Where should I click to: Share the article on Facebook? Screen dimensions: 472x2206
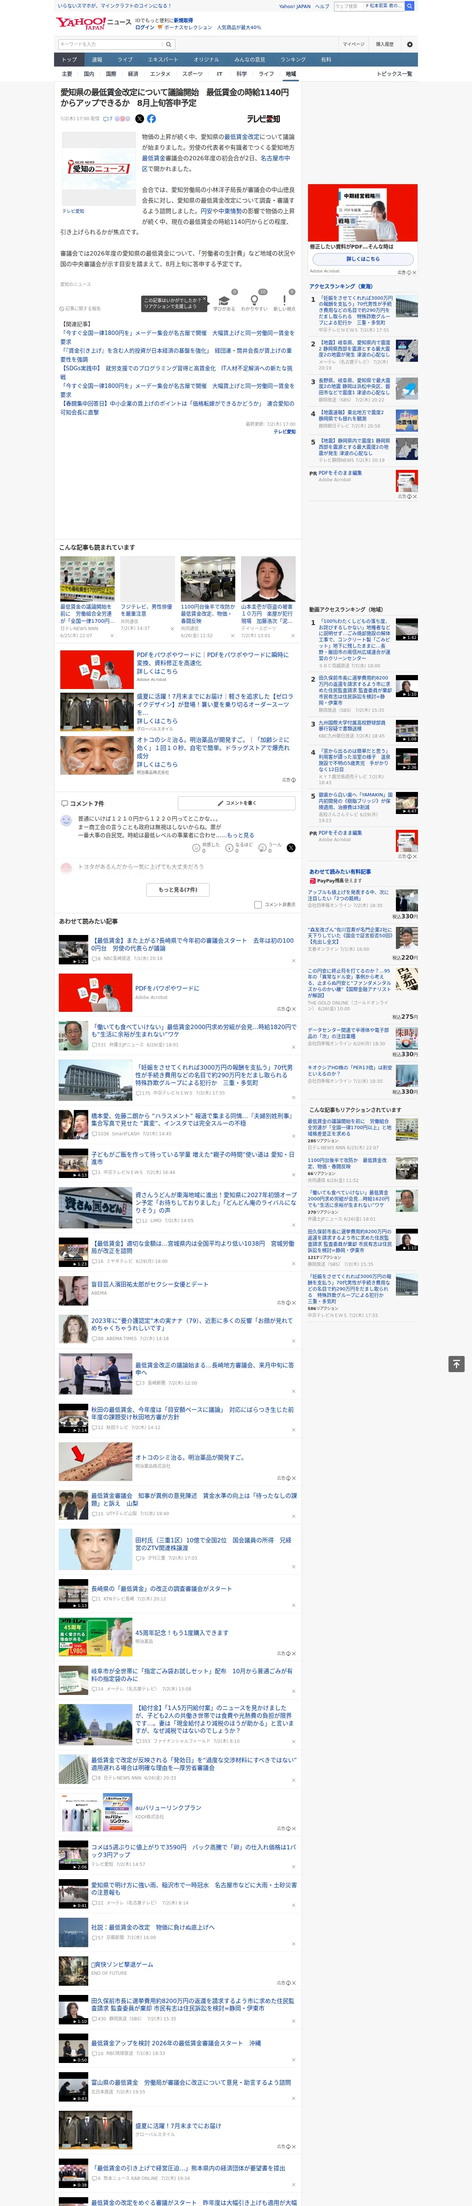pos(151,119)
